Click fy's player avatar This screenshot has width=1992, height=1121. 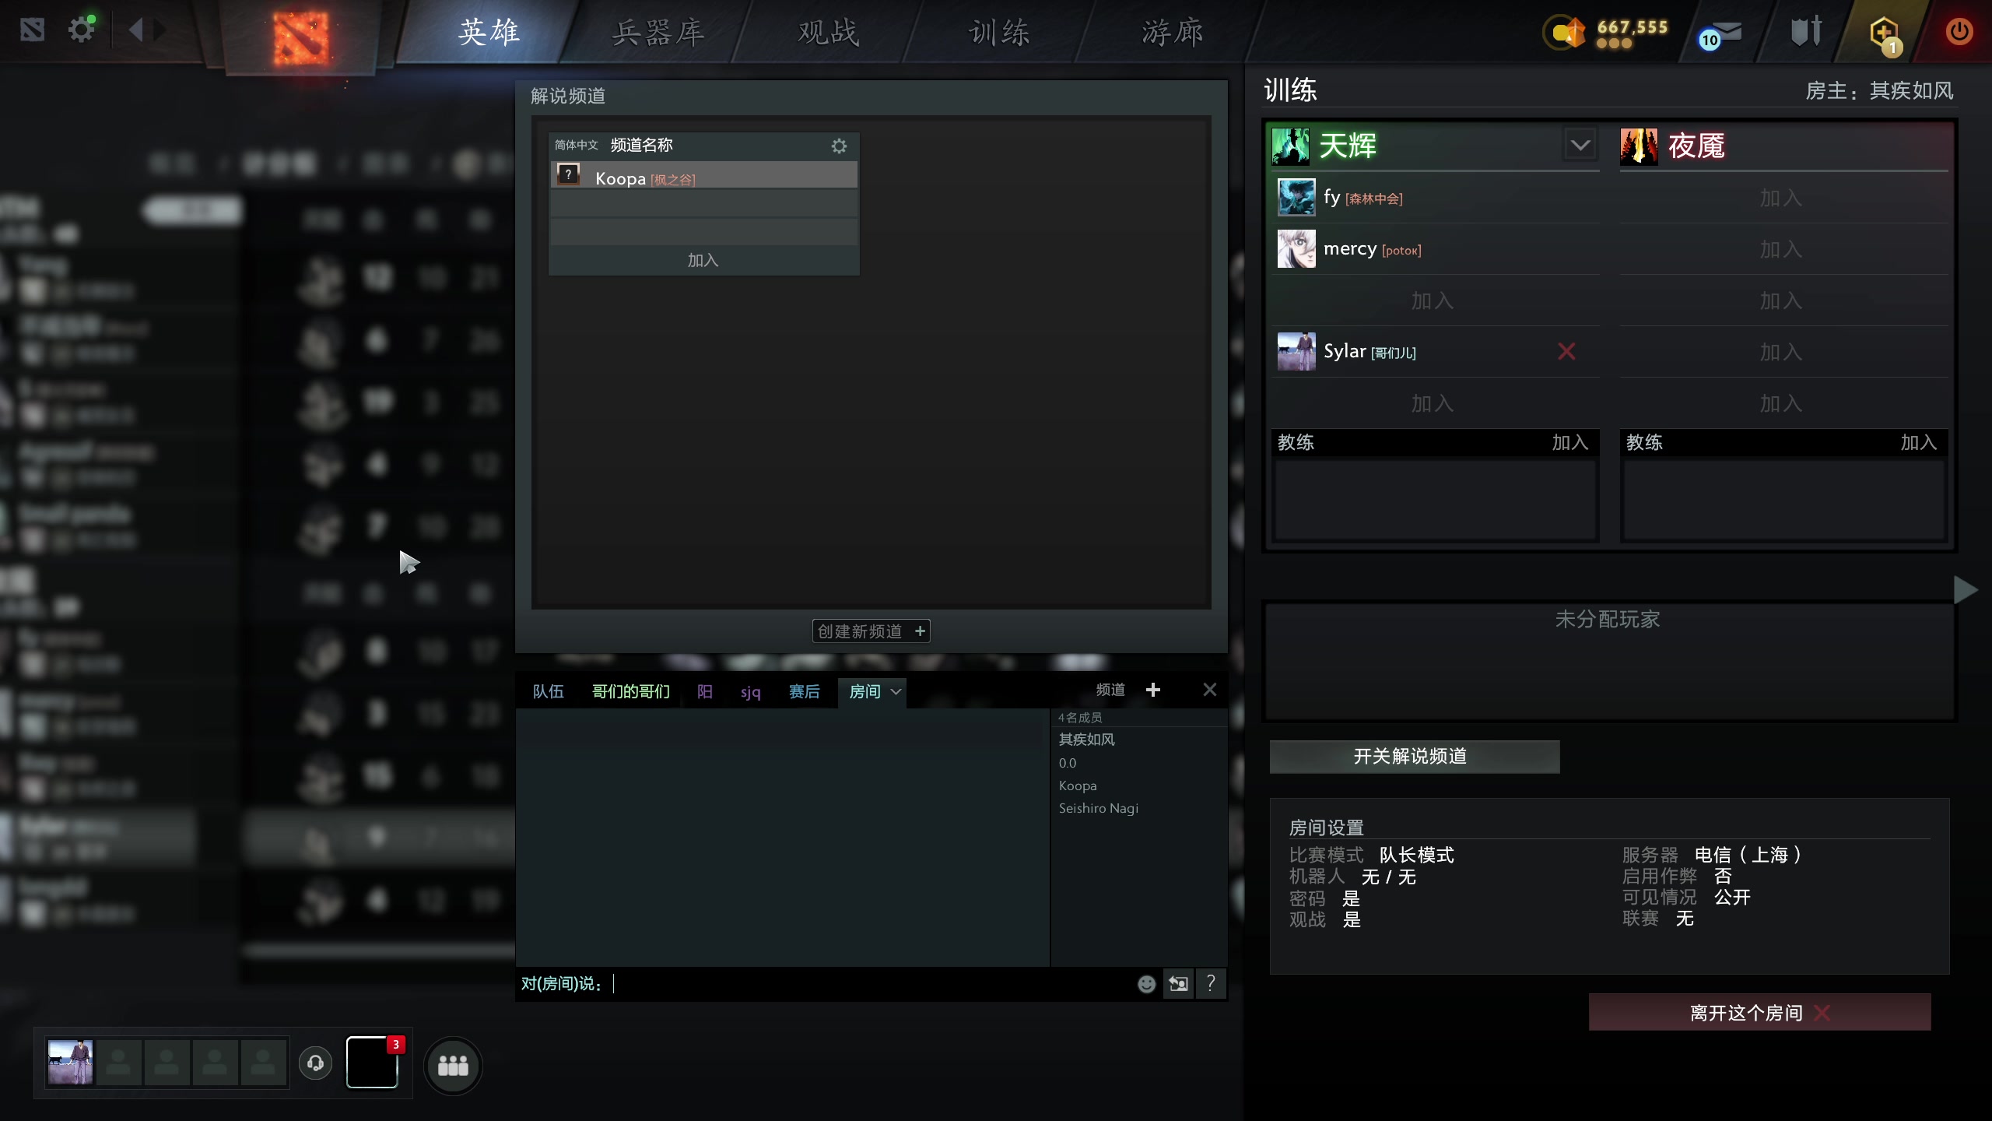[x=1296, y=197]
